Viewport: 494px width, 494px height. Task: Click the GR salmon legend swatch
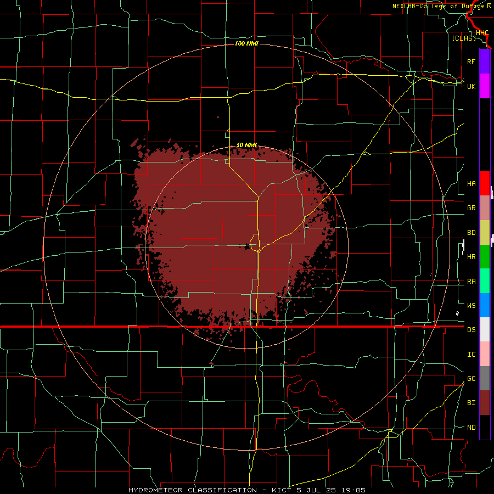pos(485,208)
